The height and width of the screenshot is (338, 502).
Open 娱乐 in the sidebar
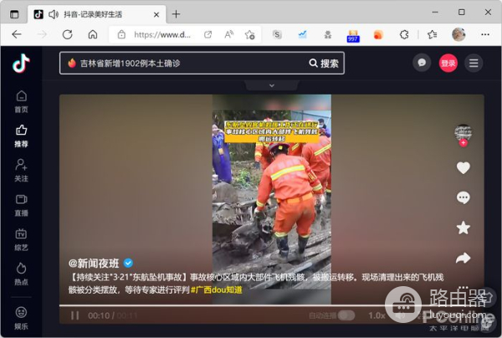click(21, 318)
